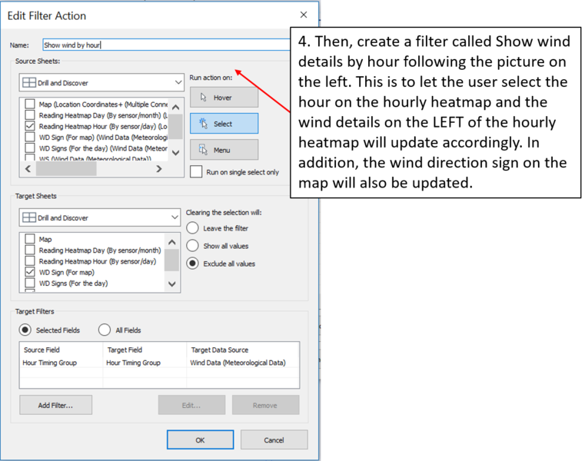The image size is (585, 461).
Task: Choose the Select run action button
Action: [224, 124]
